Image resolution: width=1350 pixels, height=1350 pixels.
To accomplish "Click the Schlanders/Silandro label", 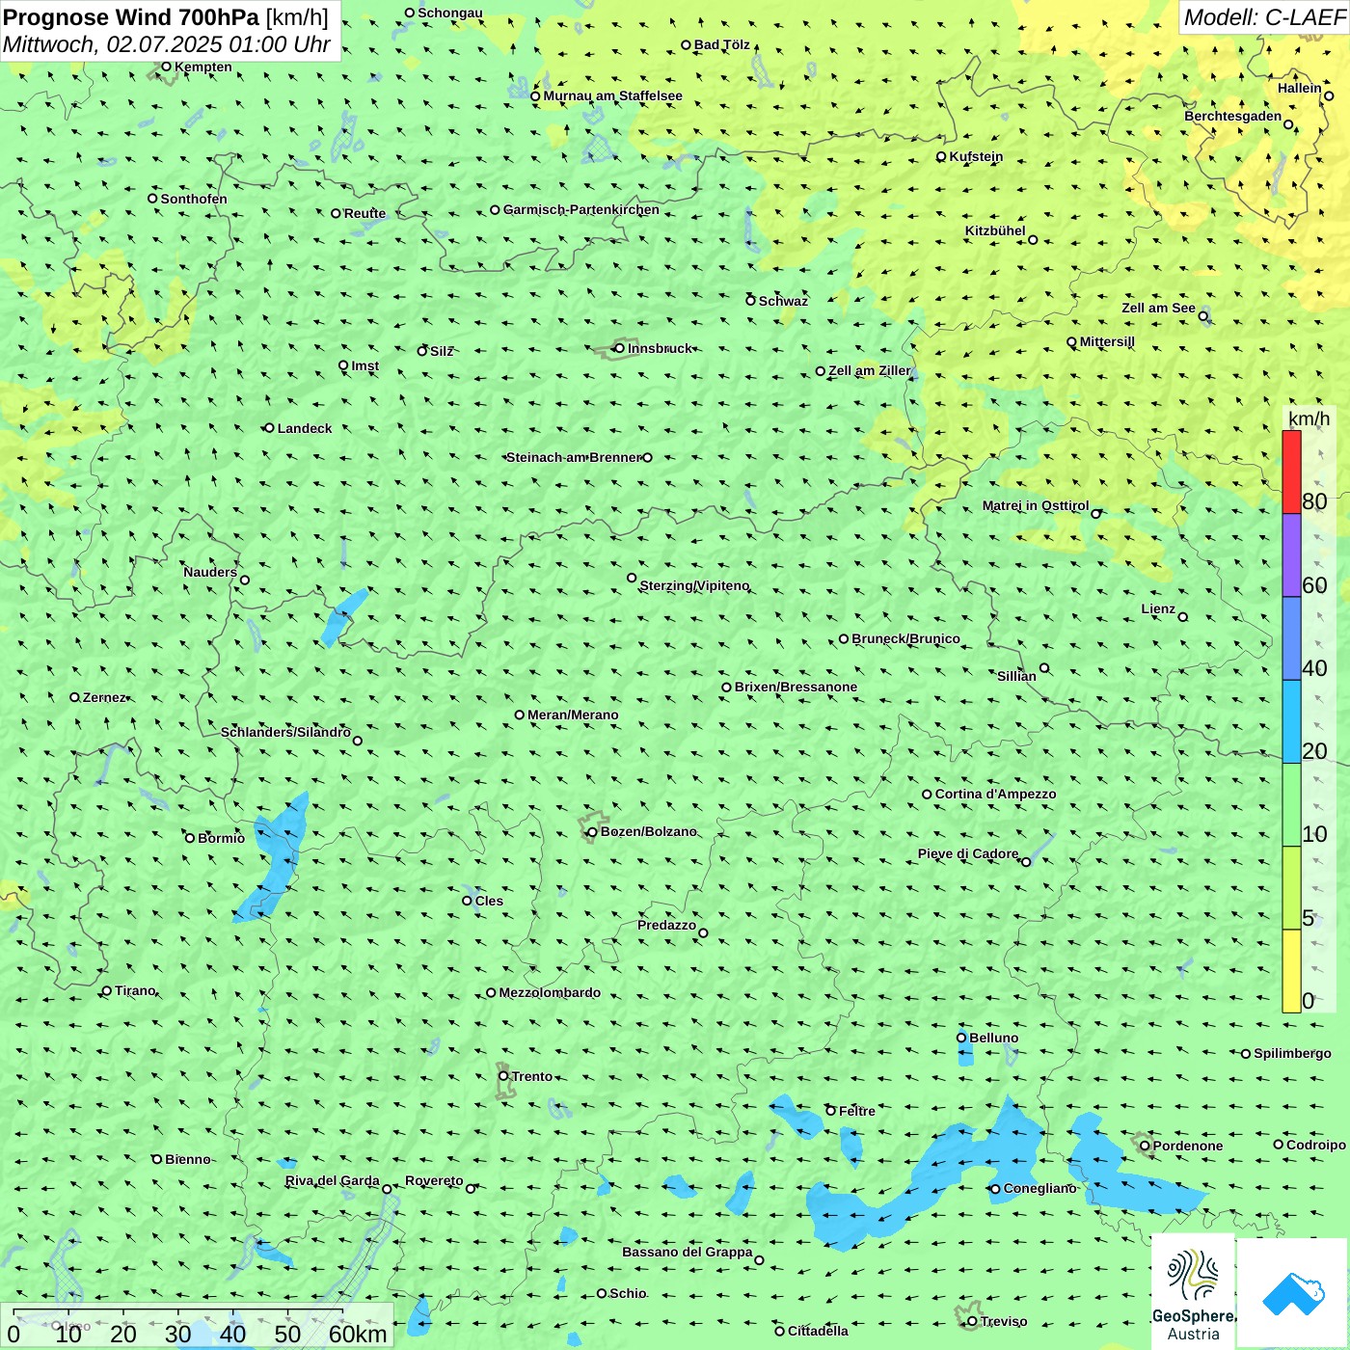I will pyautogui.click(x=285, y=732).
